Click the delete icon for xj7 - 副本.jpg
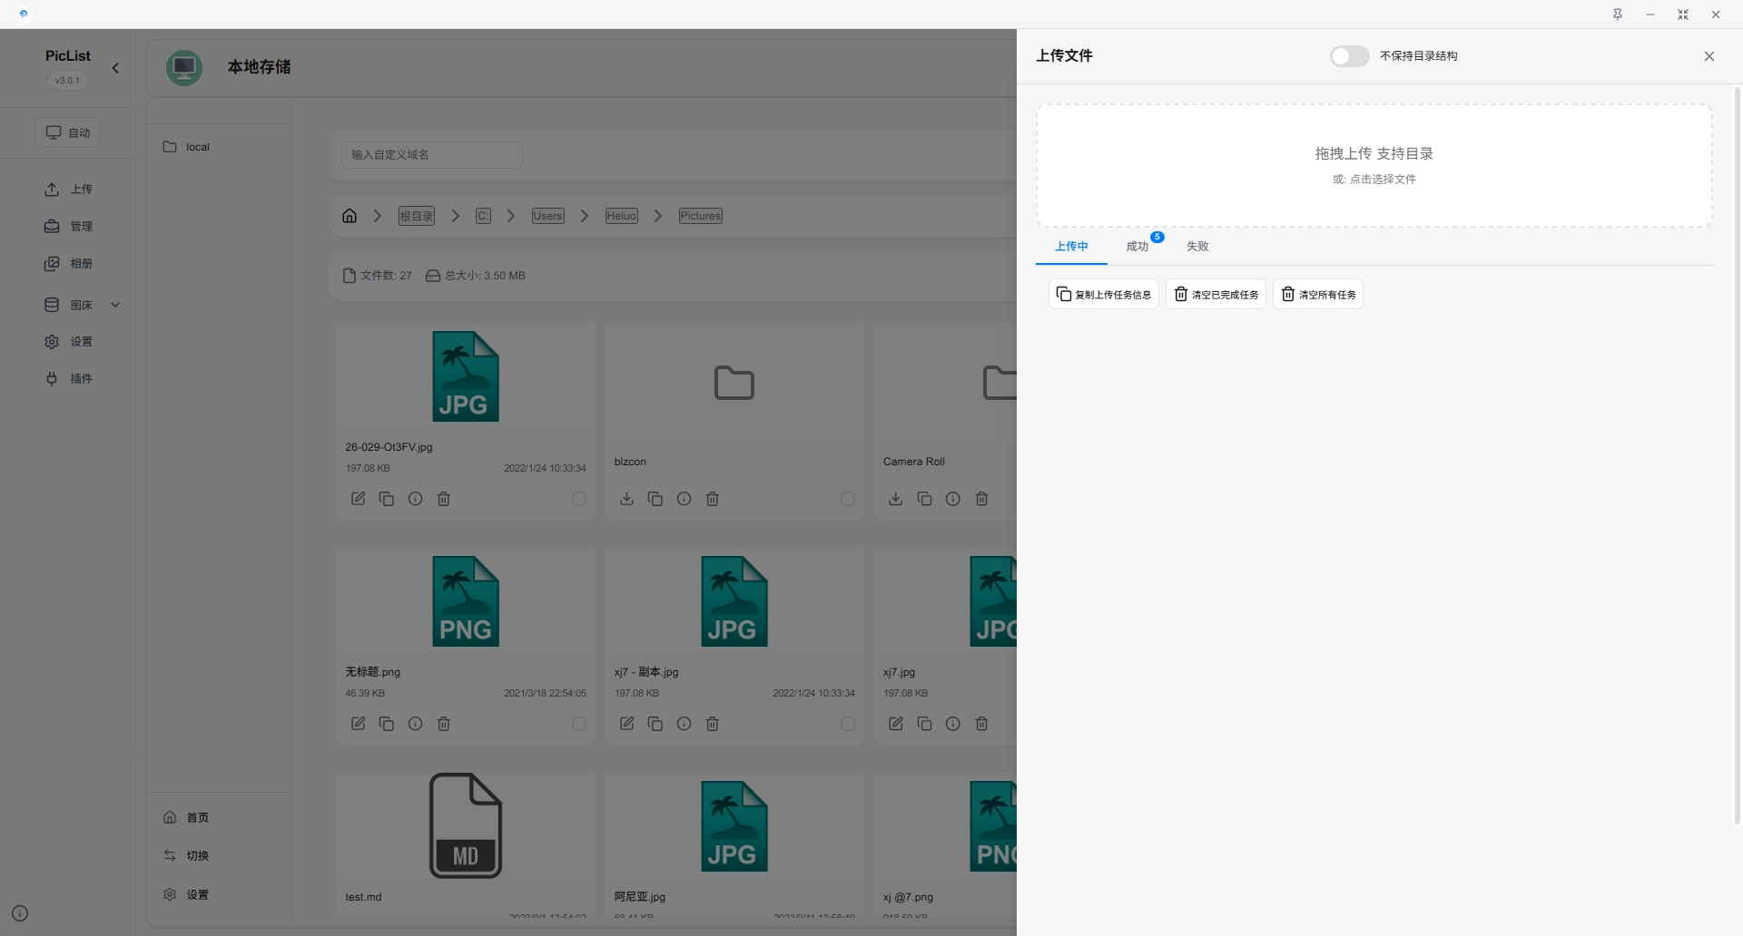1743x936 pixels. (x=713, y=724)
